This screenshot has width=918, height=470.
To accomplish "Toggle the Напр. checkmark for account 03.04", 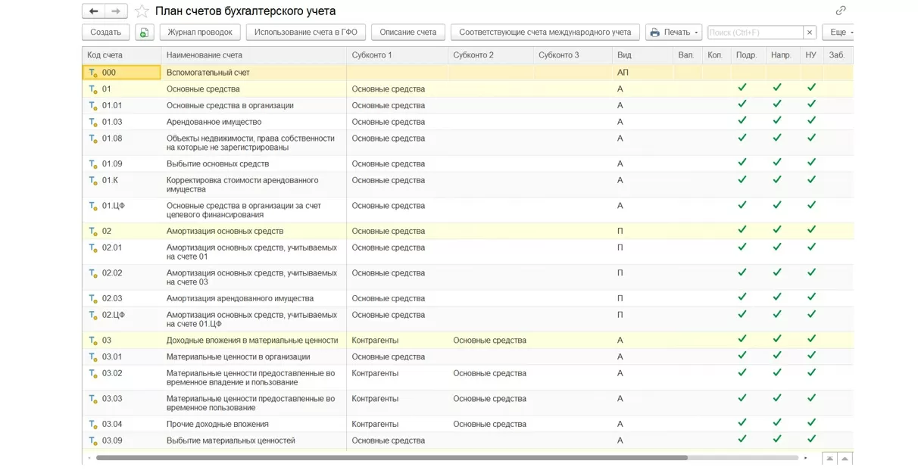I will coord(777,424).
